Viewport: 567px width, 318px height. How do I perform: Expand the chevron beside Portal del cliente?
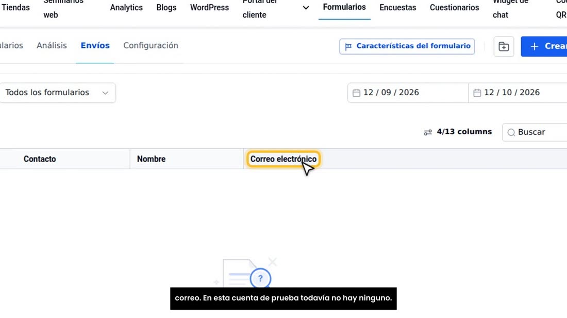(x=306, y=8)
